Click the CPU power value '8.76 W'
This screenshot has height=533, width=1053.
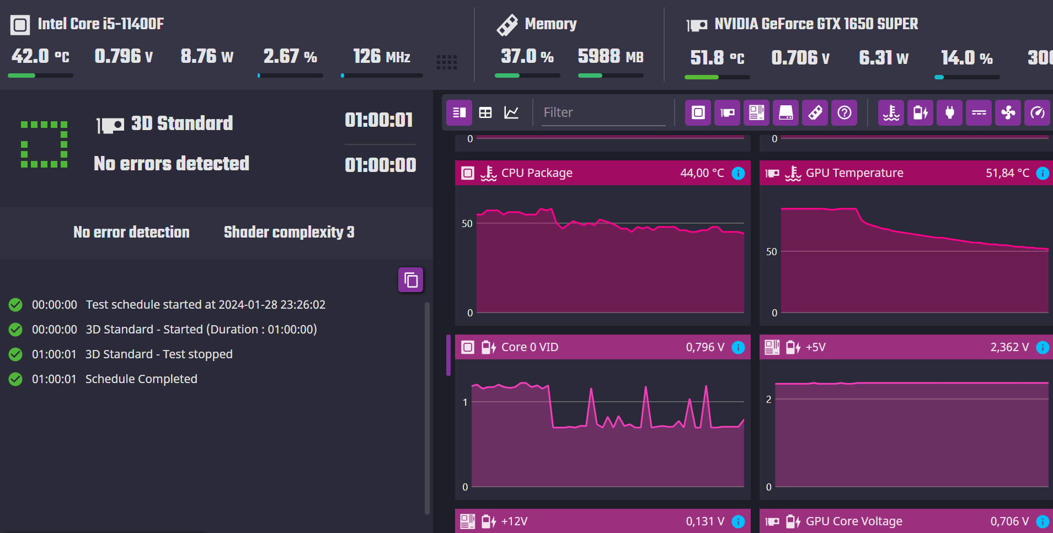[x=207, y=56]
